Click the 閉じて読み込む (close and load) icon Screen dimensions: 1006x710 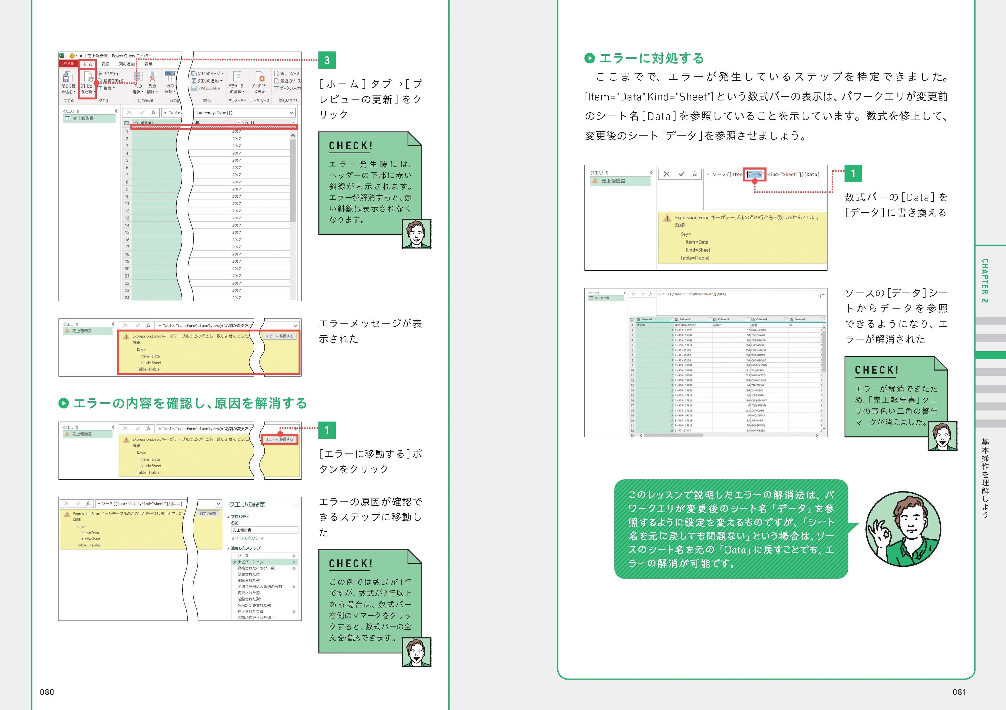[x=68, y=77]
